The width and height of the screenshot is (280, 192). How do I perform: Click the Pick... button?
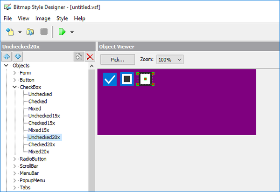pos(118,60)
